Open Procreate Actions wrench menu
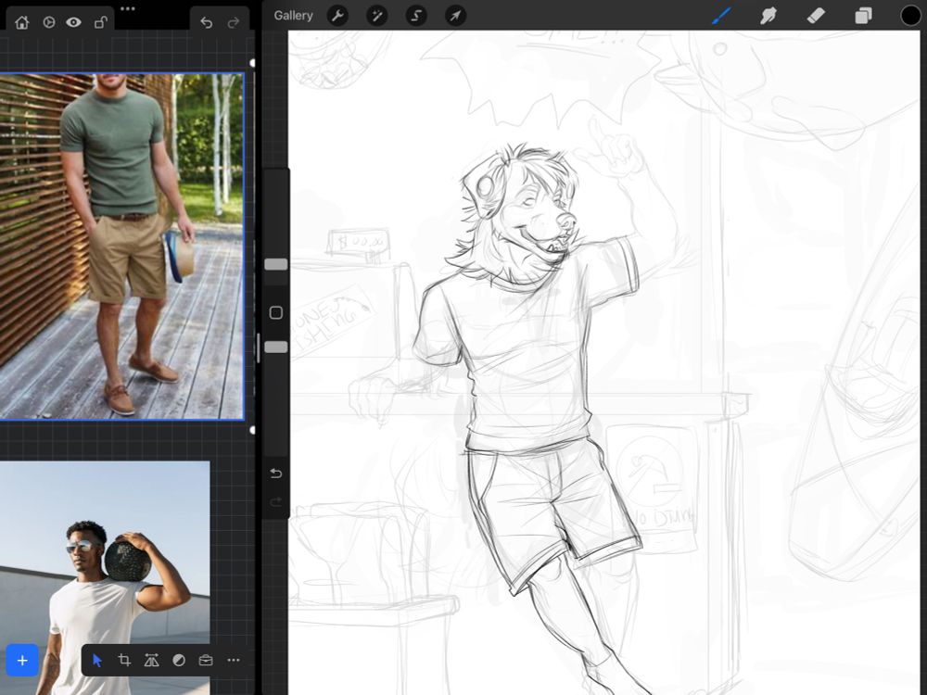Screen dimensions: 927x695 [x=337, y=16]
